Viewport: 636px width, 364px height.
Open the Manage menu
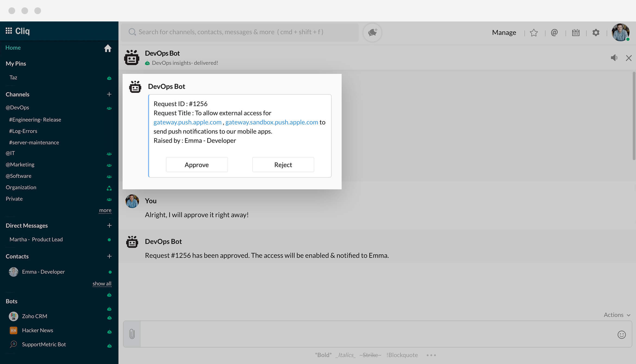pyautogui.click(x=504, y=32)
